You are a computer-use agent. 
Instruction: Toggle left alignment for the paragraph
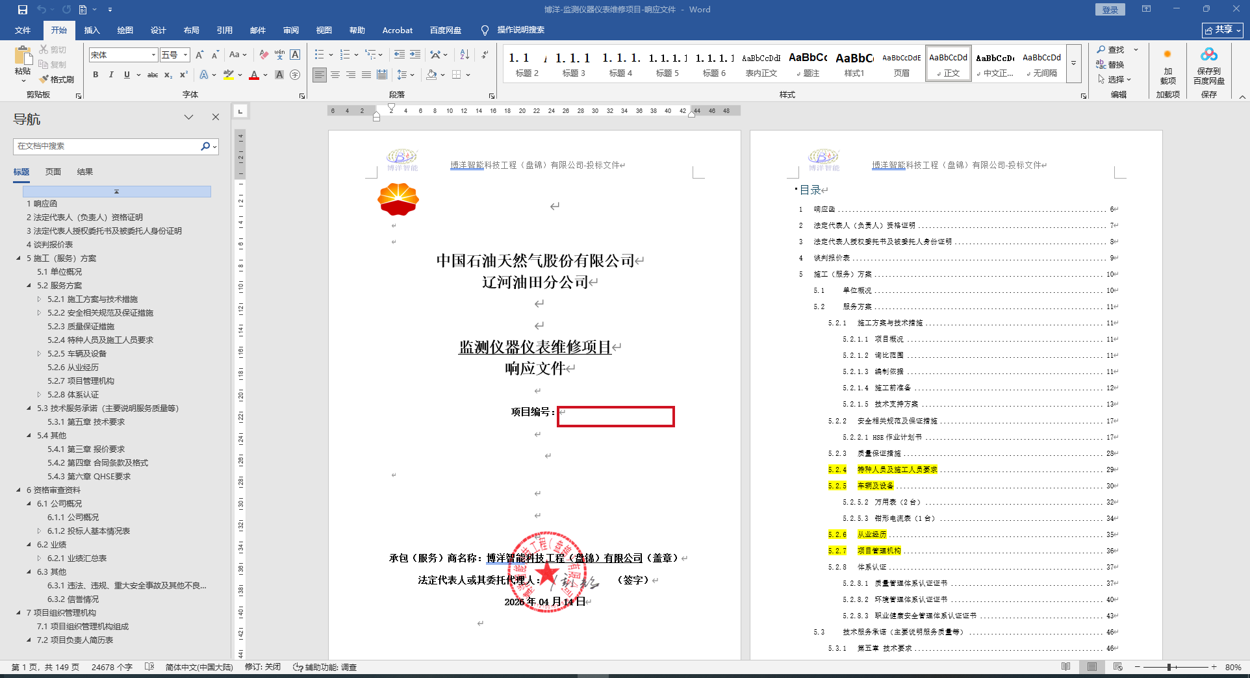point(320,75)
